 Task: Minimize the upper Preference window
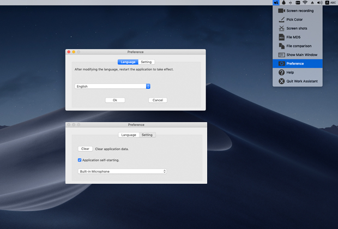pyautogui.click(x=74, y=52)
